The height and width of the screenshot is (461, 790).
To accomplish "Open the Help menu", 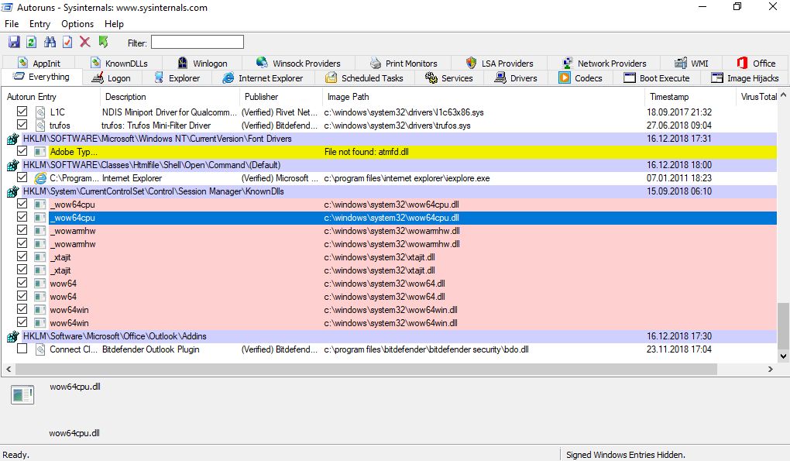I will 114,24.
